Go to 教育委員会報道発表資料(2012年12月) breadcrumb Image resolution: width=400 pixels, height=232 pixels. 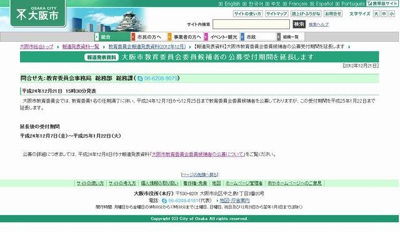[x=147, y=47]
